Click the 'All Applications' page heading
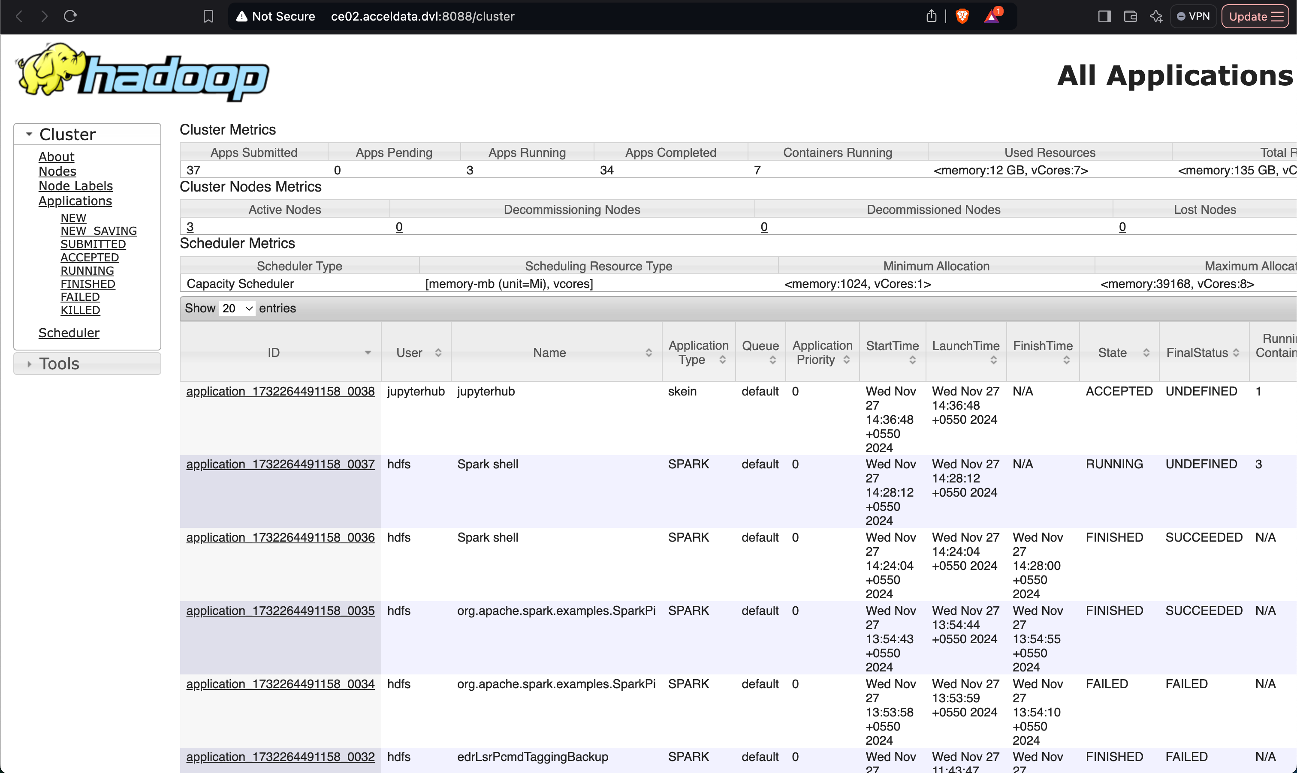The height and width of the screenshot is (773, 1297). (x=1175, y=76)
